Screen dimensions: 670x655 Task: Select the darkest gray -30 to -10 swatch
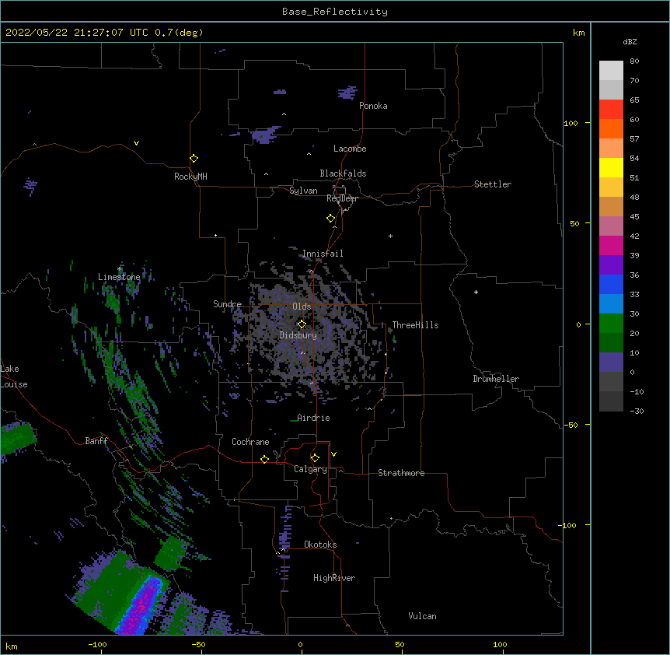click(611, 401)
